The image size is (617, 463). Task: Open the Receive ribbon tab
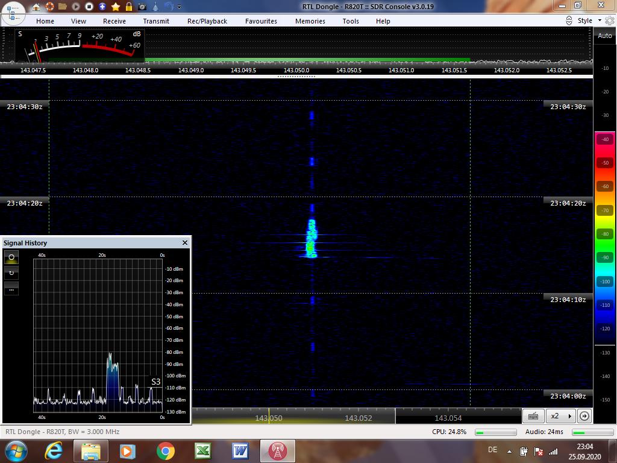[x=114, y=21]
